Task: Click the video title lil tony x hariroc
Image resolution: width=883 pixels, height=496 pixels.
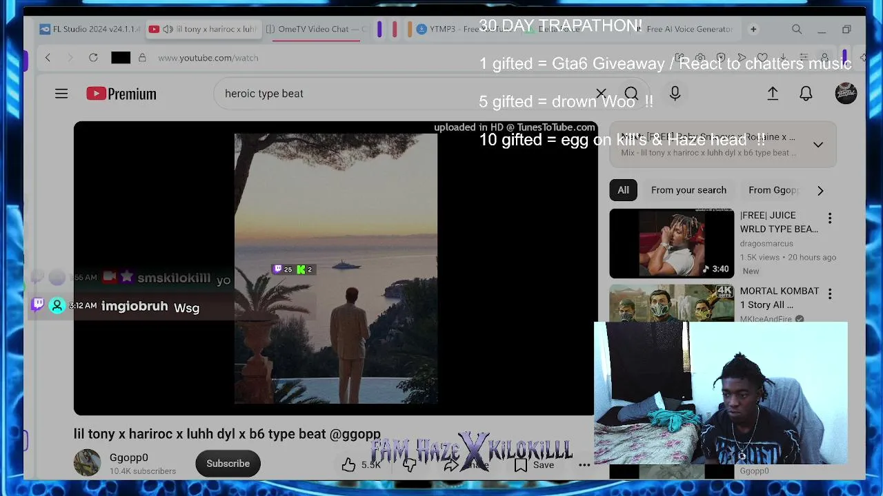Action: (x=227, y=434)
